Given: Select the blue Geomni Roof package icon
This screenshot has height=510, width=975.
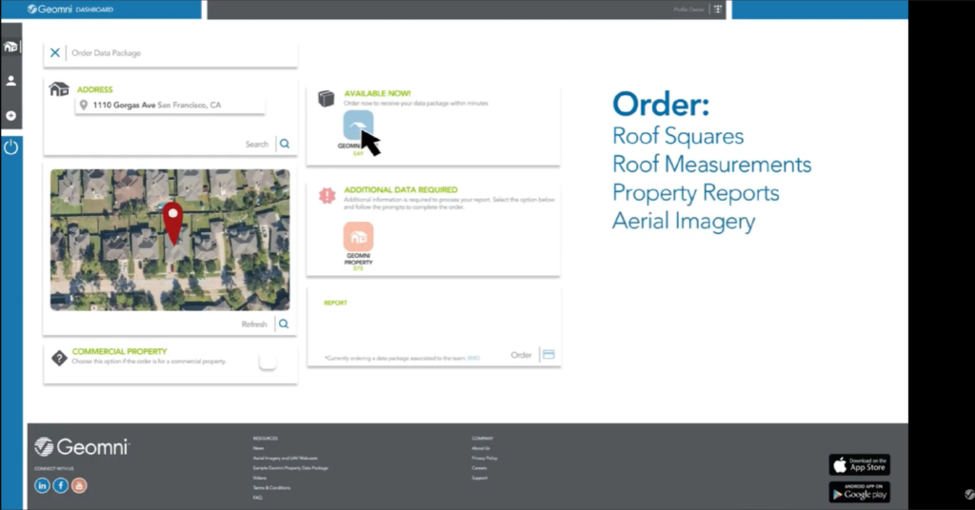Looking at the screenshot, I should point(358,126).
